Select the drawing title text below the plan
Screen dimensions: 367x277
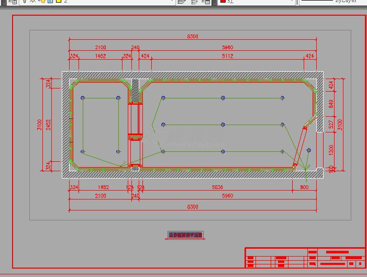(x=185, y=236)
